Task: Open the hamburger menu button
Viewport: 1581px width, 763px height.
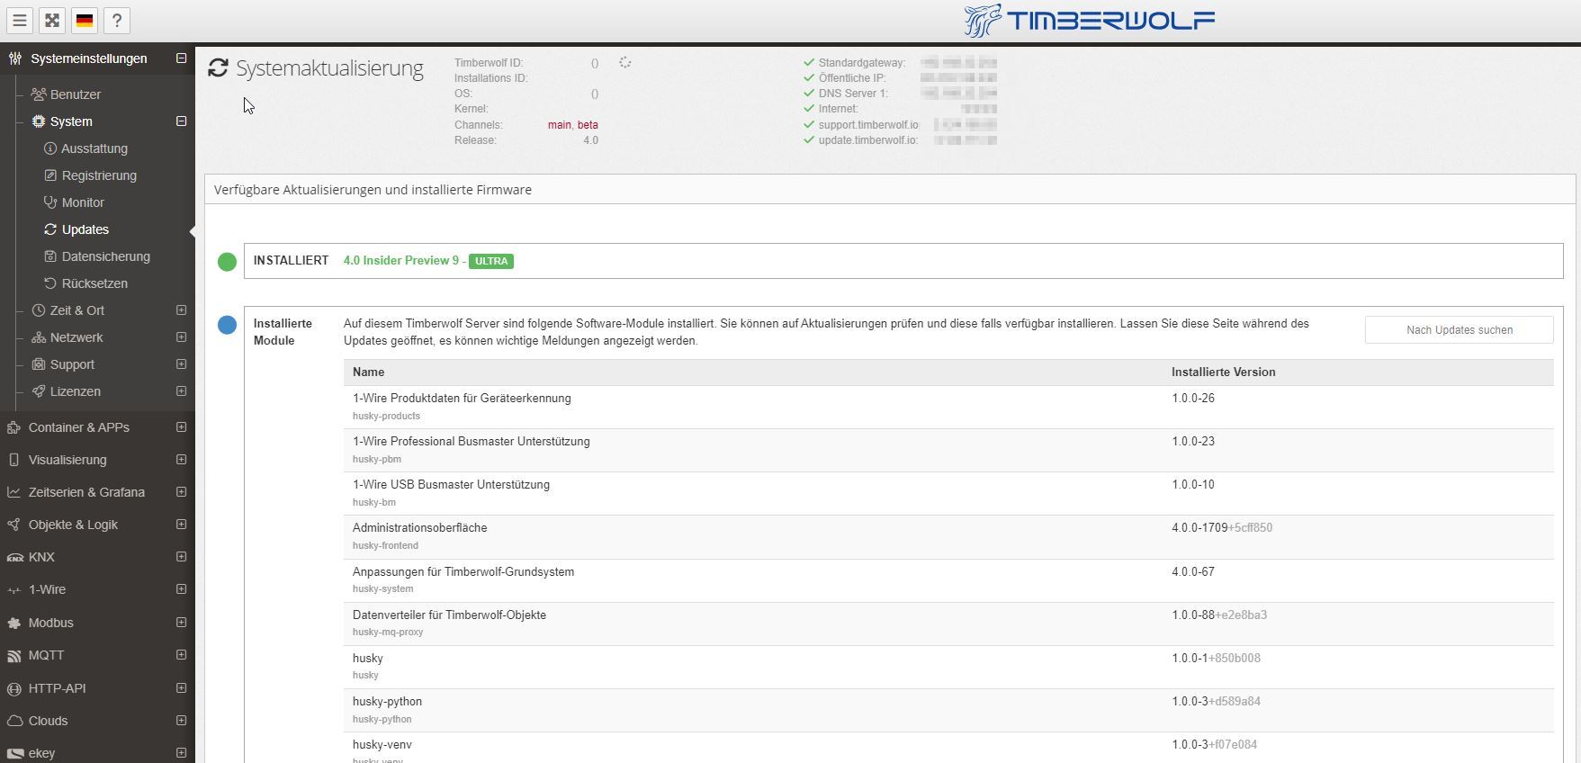Action: [x=20, y=20]
